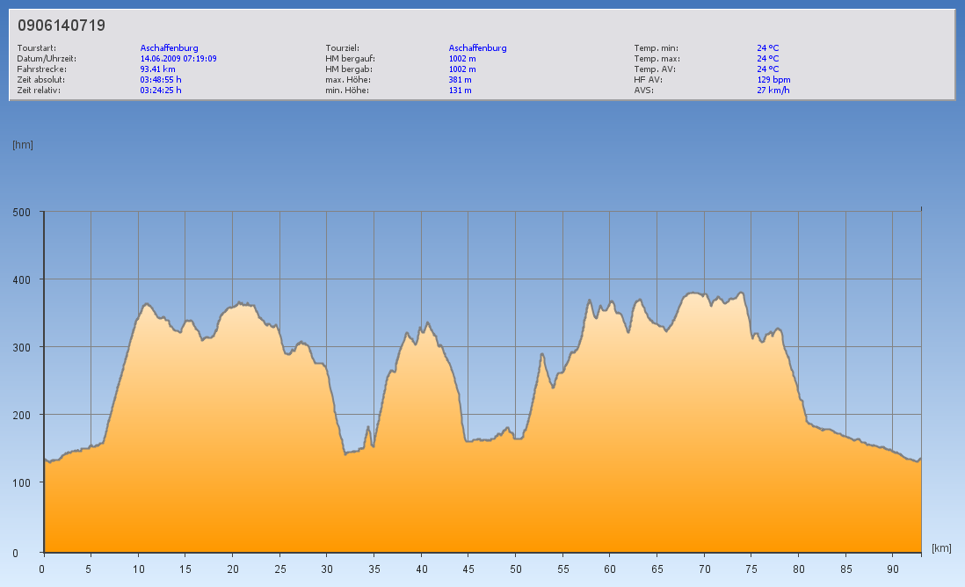This screenshot has height=587, width=965.
Task: Click the Tourziel value Aschaffenburg
Action: [x=477, y=47]
